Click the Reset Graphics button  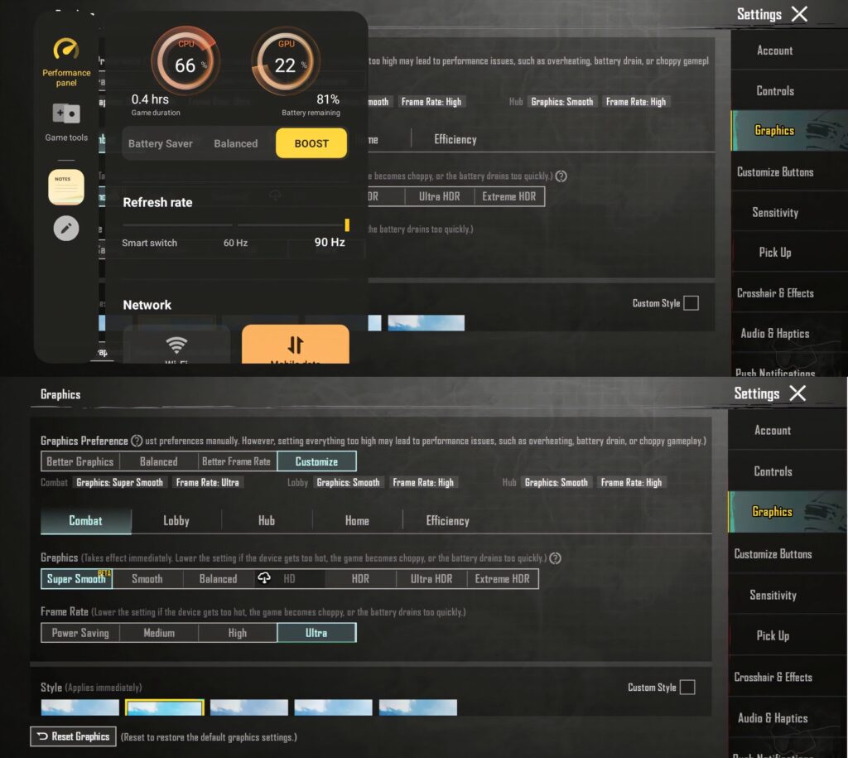73,736
